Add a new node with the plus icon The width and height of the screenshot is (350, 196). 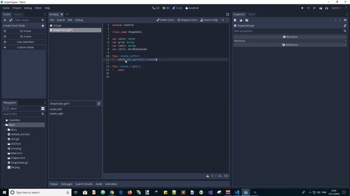(x=5, y=20)
